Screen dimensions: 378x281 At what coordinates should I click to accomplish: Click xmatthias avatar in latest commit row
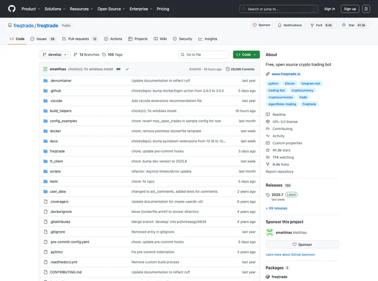click(x=45, y=69)
